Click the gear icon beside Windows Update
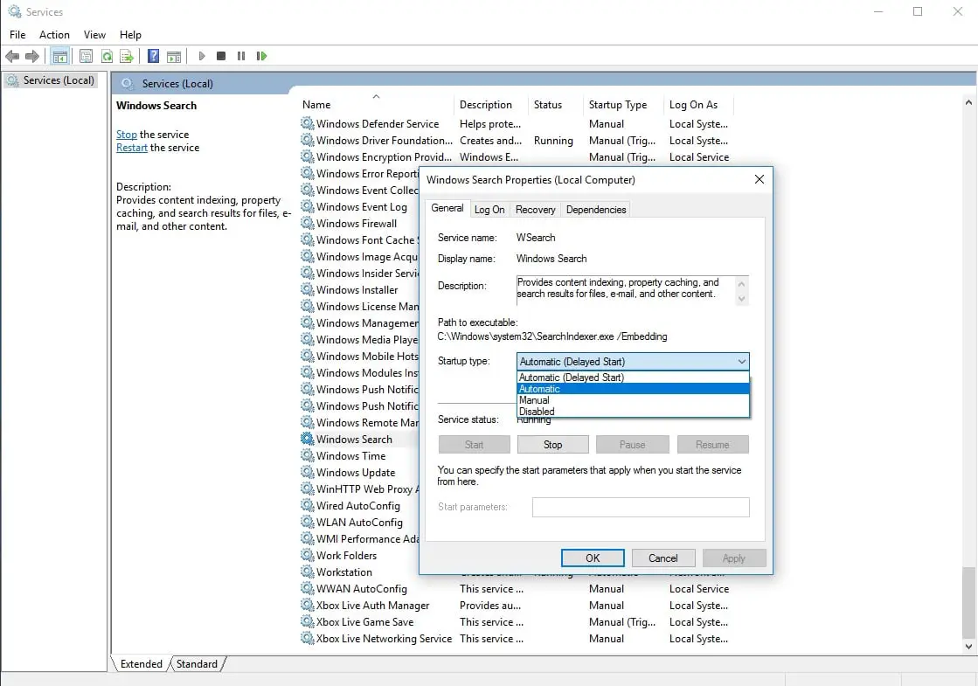 [x=307, y=472]
